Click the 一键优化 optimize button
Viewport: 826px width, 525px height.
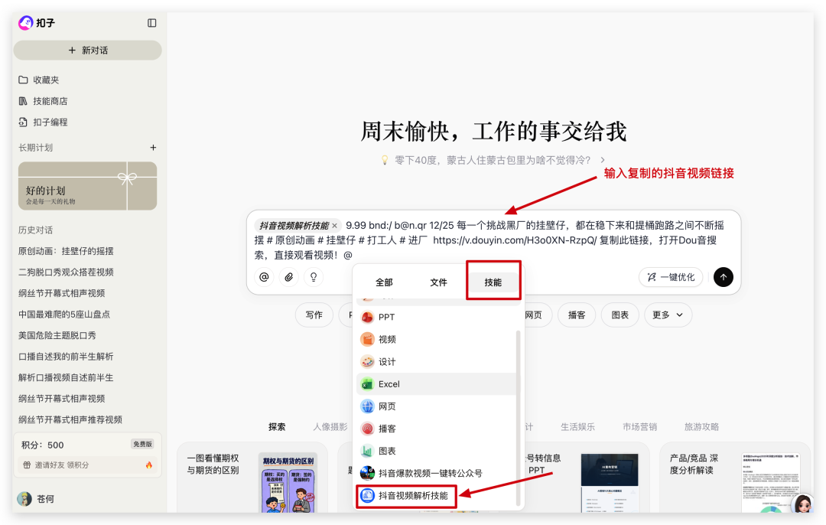(x=671, y=277)
